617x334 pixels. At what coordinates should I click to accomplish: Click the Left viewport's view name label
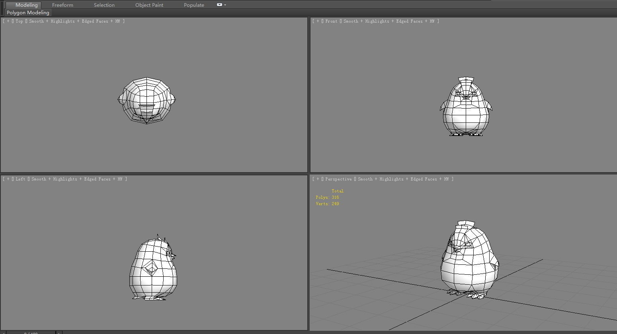(20, 179)
